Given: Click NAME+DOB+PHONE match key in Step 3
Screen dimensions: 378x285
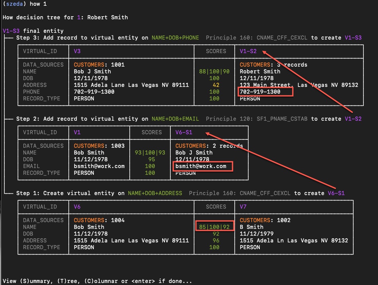Looking at the screenshot, I should click(x=175, y=38).
